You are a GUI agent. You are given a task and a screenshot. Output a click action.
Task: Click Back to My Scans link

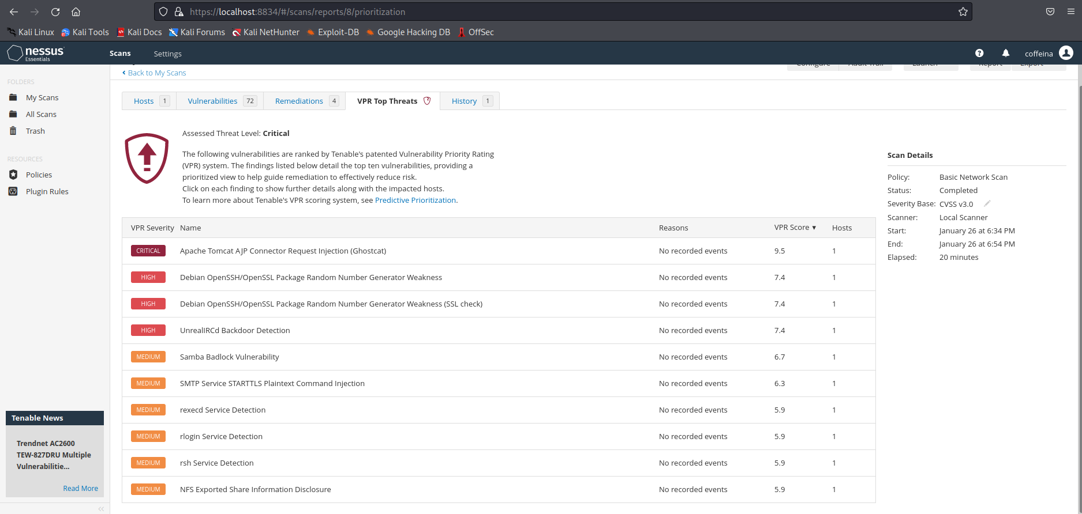[154, 73]
